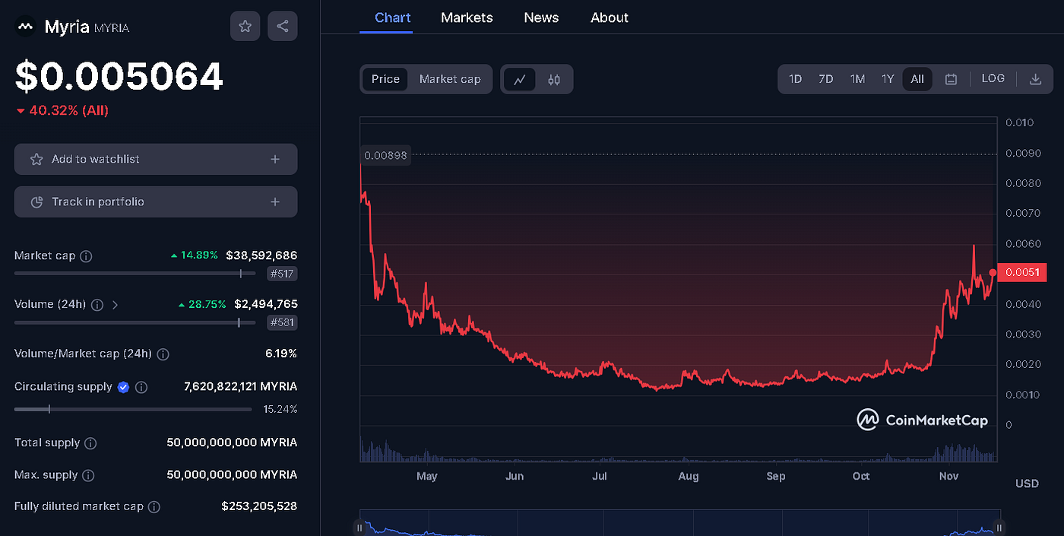Set chart range to 1D

click(x=795, y=79)
